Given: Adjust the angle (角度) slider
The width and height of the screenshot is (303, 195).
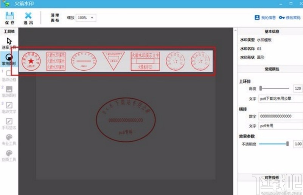Looking at the screenshot, I should (274, 88).
